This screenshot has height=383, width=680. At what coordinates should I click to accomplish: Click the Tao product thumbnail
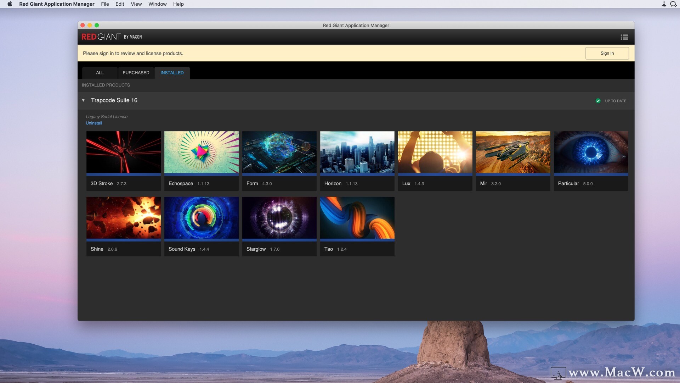point(357,218)
